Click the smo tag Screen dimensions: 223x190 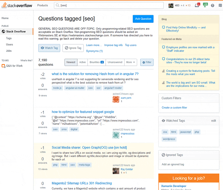pos(64,129)
